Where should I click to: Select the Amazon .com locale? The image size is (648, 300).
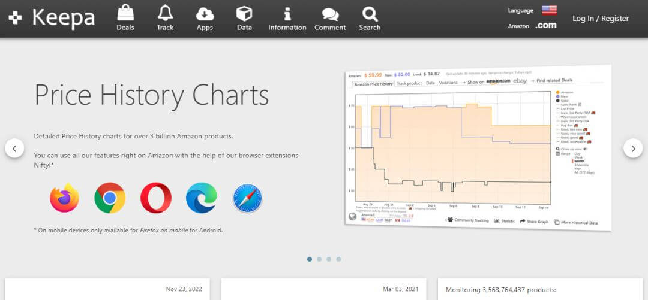click(545, 26)
